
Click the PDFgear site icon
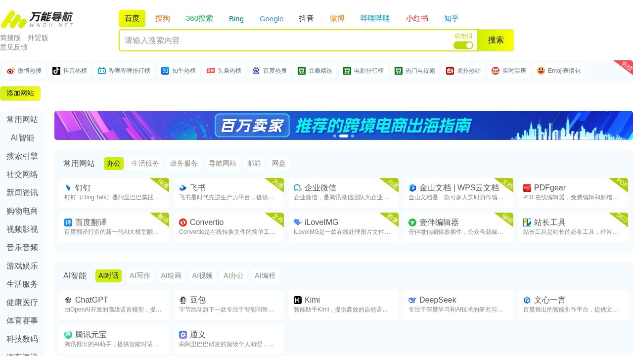pyautogui.click(x=527, y=188)
